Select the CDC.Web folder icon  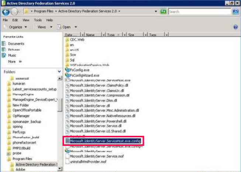[67, 39]
